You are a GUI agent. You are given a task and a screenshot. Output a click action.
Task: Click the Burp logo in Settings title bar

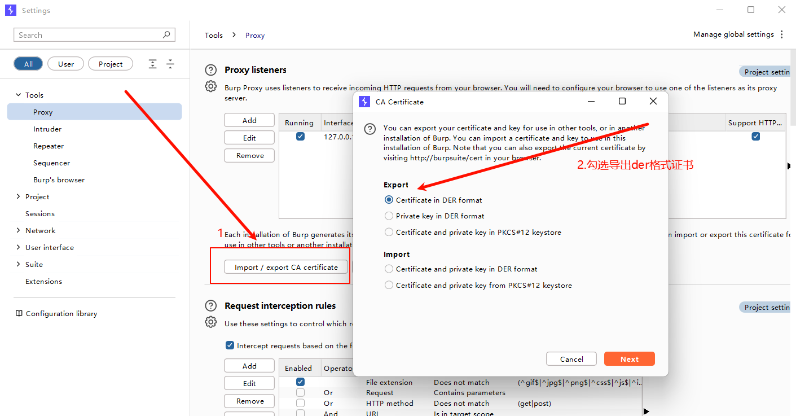point(10,10)
